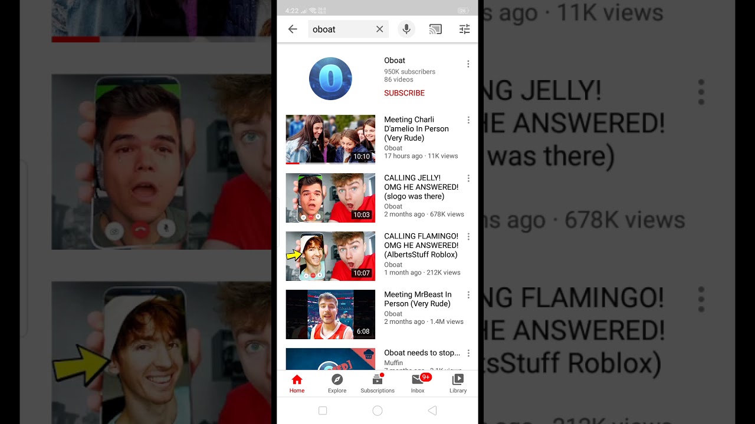Tap Android recent apps square button

(x=323, y=410)
